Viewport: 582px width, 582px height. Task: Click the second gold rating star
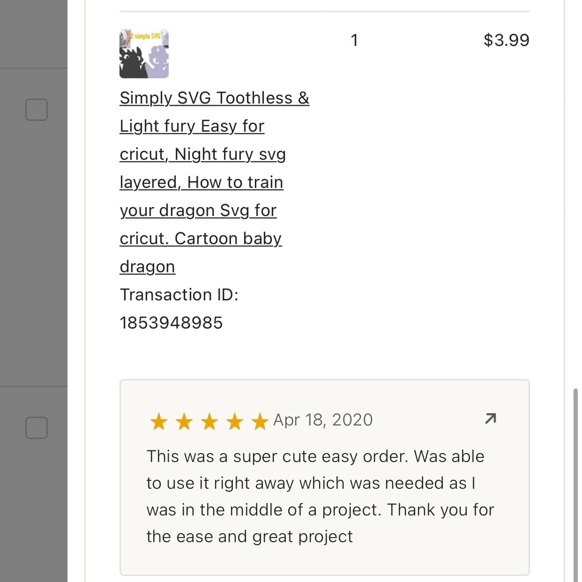tap(184, 421)
